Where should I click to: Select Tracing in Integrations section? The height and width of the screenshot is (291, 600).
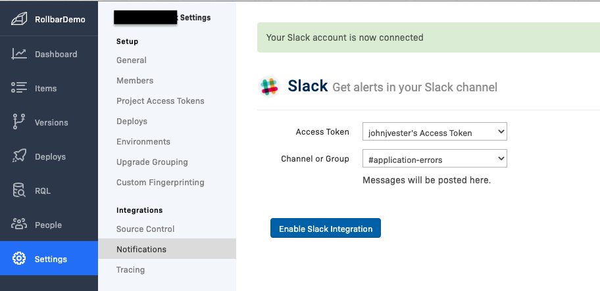click(x=130, y=270)
